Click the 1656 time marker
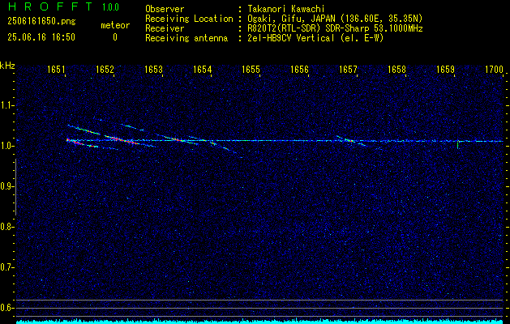Screen dimensions: 510x324 (x=299, y=69)
